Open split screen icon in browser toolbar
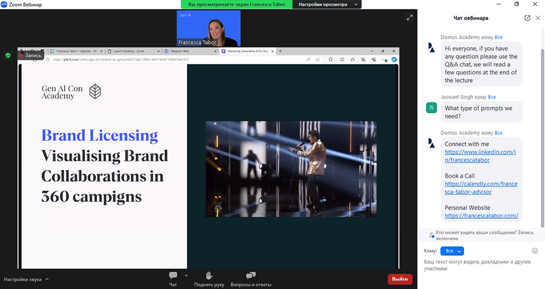This screenshot has height=289, width=545. [x=342, y=60]
